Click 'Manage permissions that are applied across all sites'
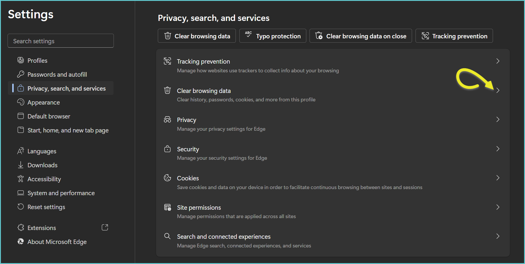Image resolution: width=525 pixels, height=264 pixels. (236, 216)
